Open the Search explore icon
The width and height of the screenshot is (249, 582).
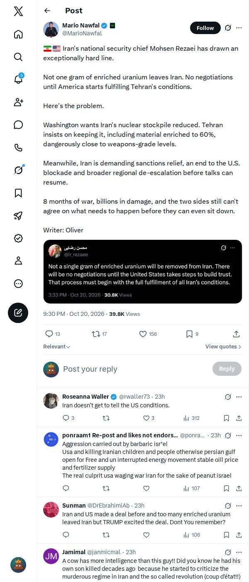pos(18,57)
